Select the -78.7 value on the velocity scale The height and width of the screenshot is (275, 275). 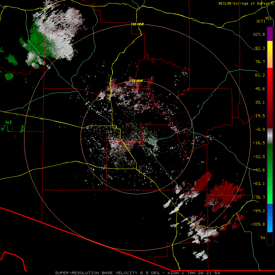coord(259,197)
